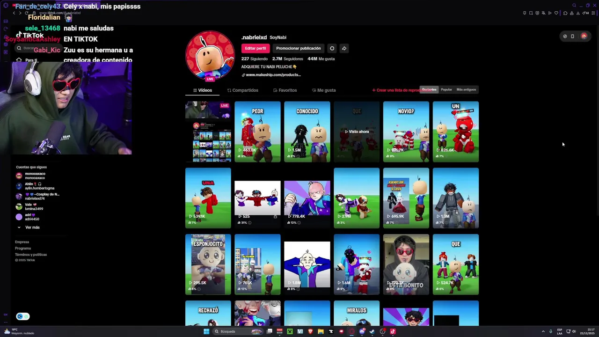599x337 pixels.
Task: Open the easy setup sliders icon
Action: [x=593, y=13]
